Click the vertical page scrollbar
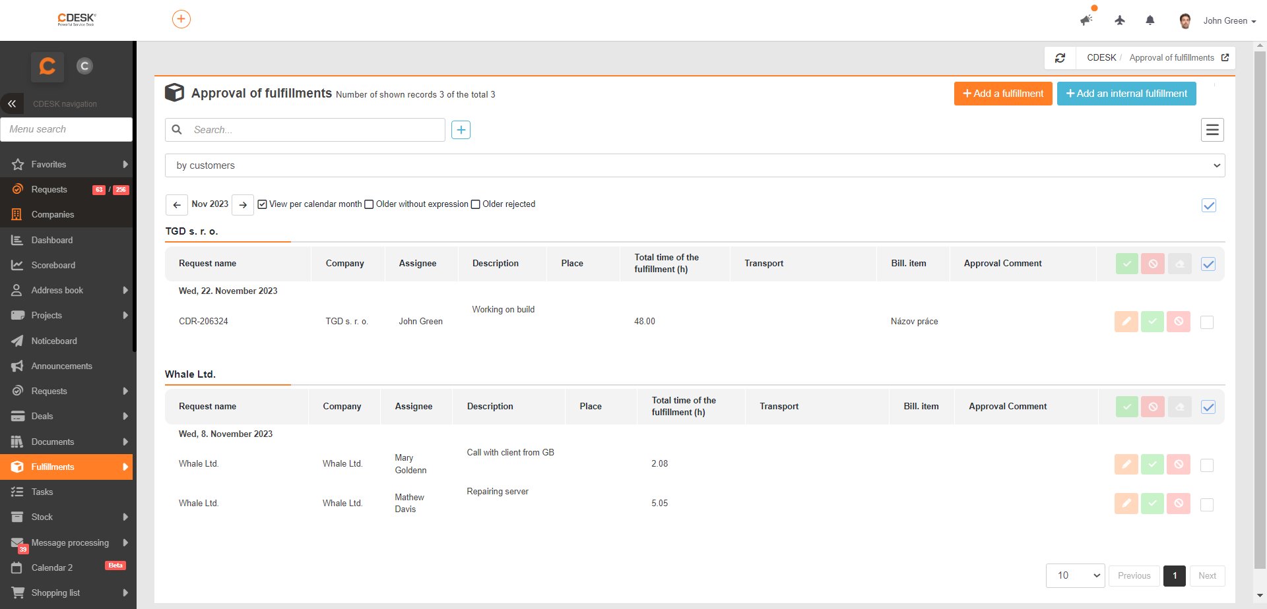The height and width of the screenshot is (609, 1267). point(1260,310)
